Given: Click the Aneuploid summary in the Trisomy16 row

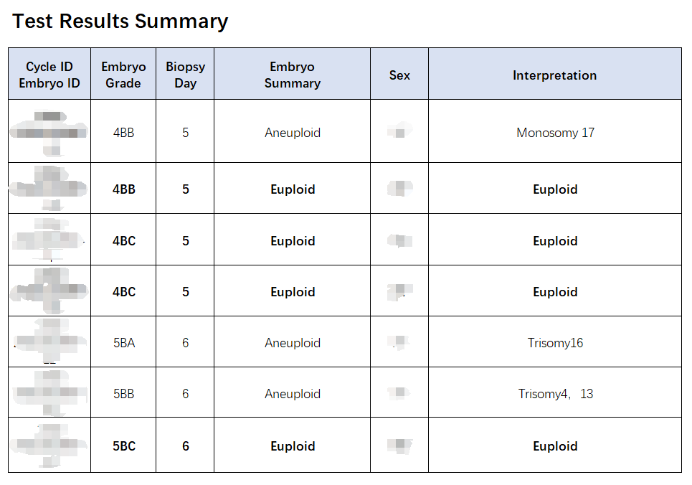Looking at the screenshot, I should click(x=292, y=343).
